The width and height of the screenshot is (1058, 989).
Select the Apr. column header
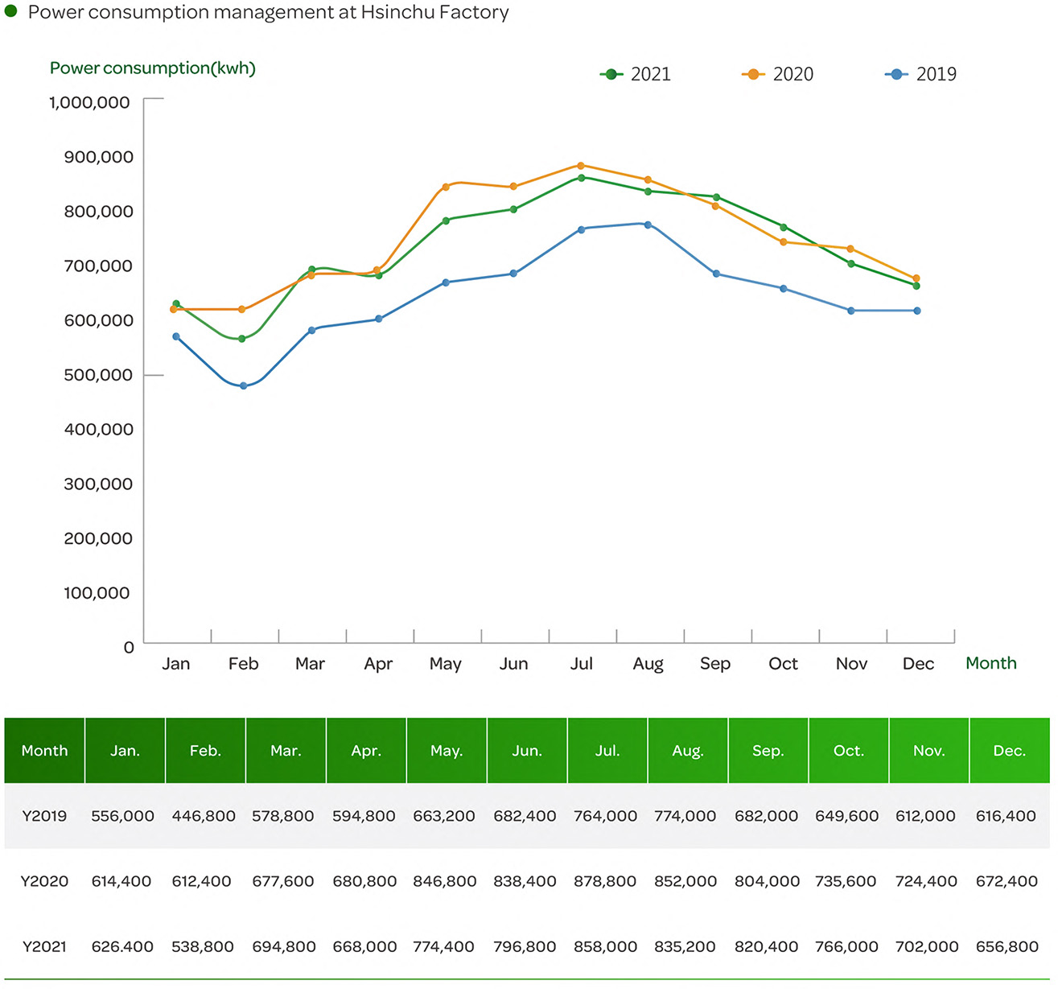click(366, 751)
